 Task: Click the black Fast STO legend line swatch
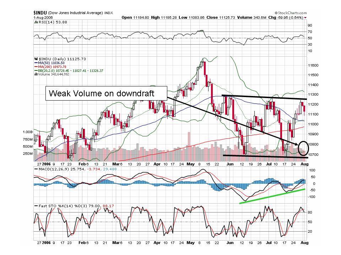(36, 206)
